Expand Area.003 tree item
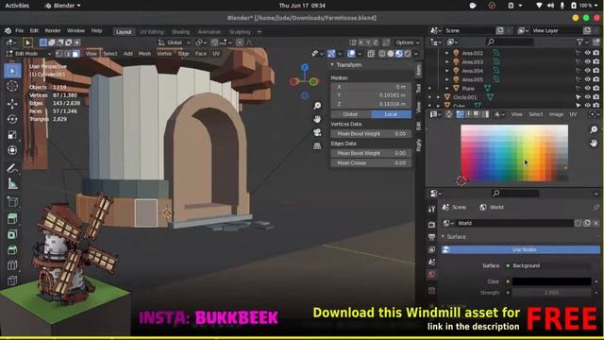The height and width of the screenshot is (340, 604). (x=446, y=61)
